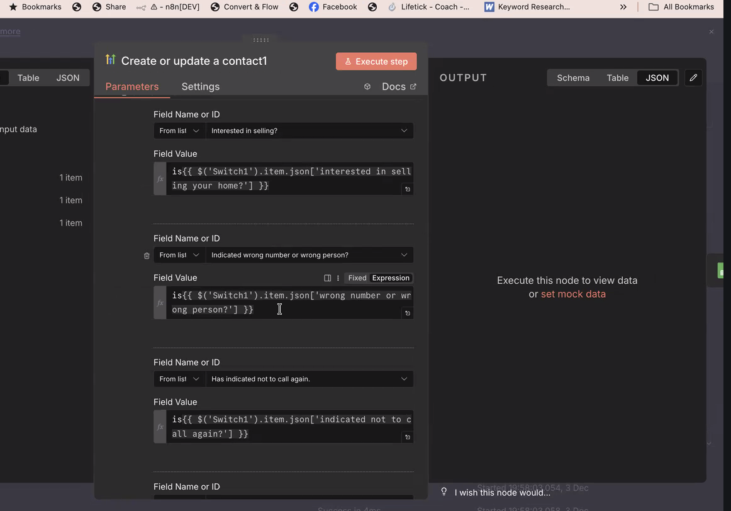This screenshot has width=731, height=511.
Task: Open the 'Interested in selling?' field dropdown
Action: [310, 130]
